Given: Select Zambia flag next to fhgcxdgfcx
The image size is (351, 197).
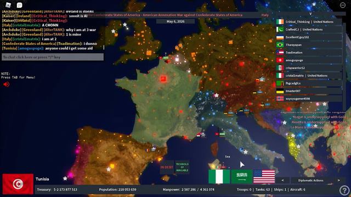Looking at the screenshot, I should (x=280, y=83).
